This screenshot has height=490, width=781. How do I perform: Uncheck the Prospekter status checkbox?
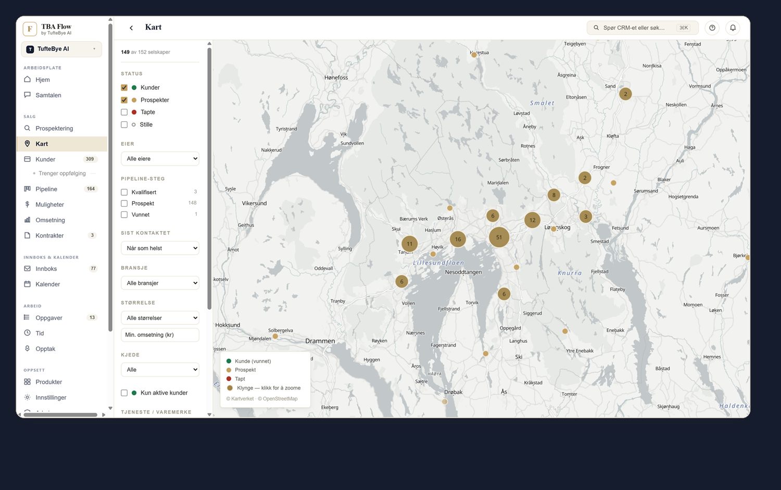[124, 100]
